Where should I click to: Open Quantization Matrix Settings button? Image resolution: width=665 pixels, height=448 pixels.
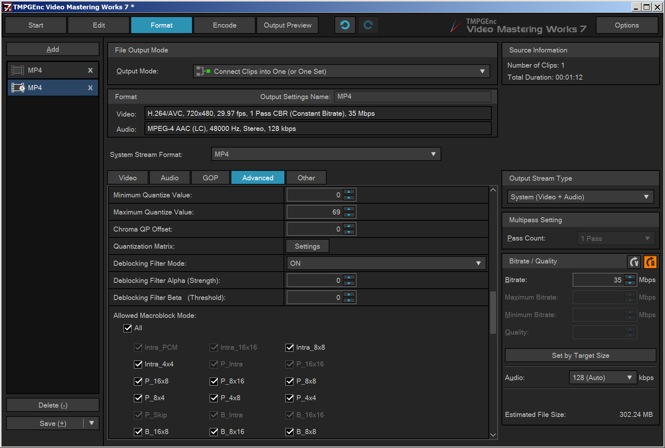point(307,246)
